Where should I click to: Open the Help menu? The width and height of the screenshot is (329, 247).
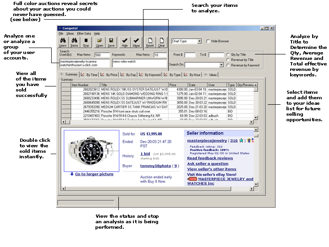click(x=97, y=33)
